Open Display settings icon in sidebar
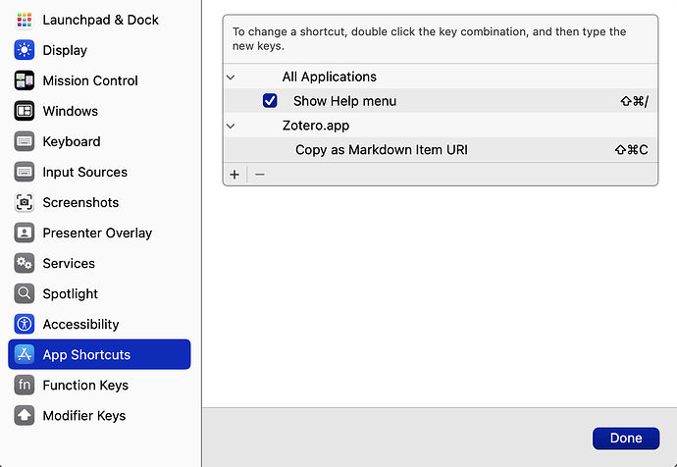677x467 pixels. [25, 50]
